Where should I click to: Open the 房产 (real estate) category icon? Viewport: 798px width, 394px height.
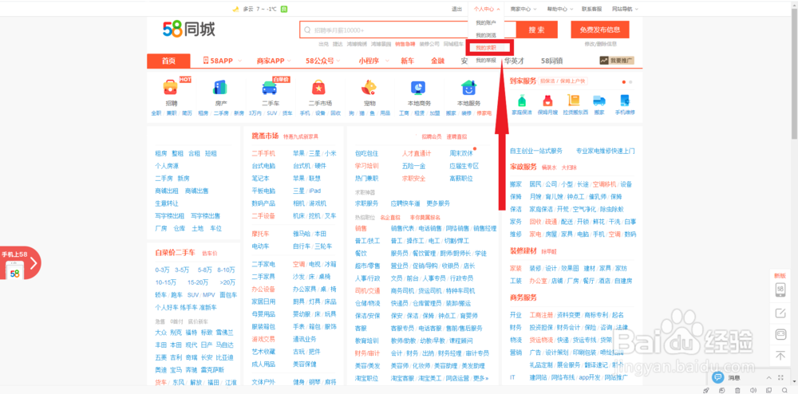click(220, 88)
